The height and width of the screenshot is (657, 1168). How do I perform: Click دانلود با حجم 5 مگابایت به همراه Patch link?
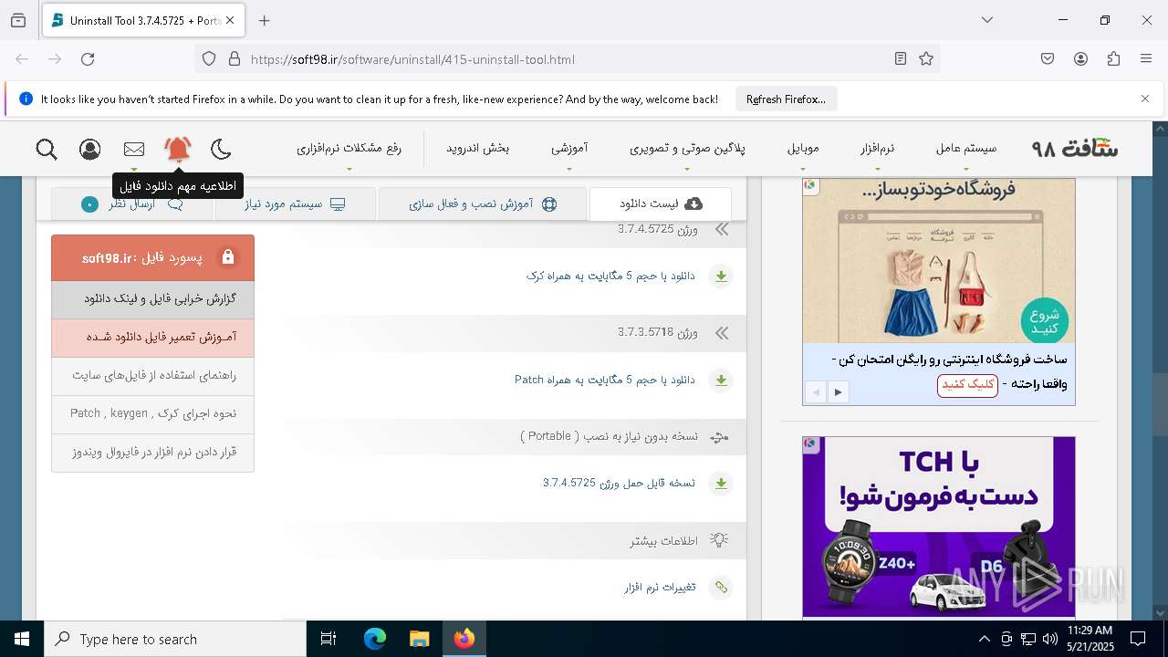pos(604,380)
